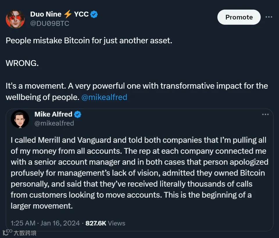Screen dimensions: 279x238
Task: Click the verified badge next to YCC
Action: click(94, 14)
